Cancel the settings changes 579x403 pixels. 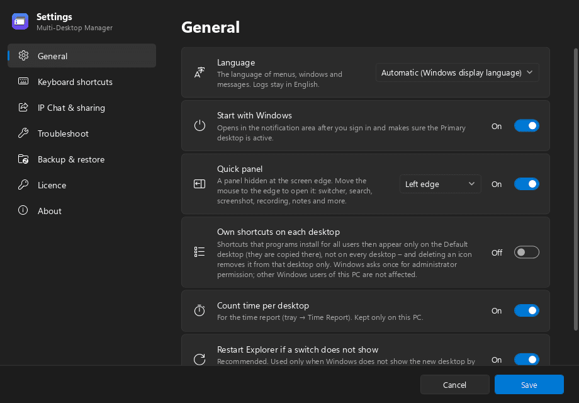[x=454, y=385]
